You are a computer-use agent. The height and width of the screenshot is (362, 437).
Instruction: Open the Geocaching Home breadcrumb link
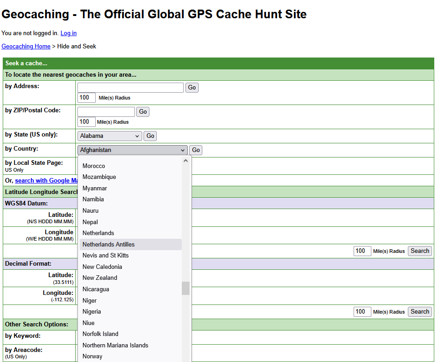click(26, 46)
